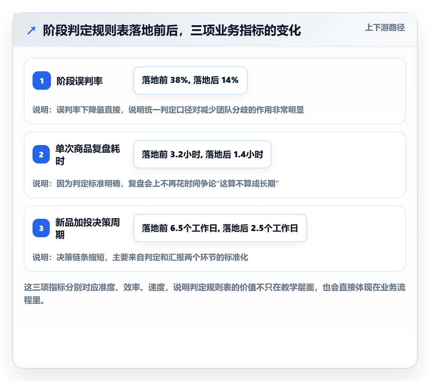Click the 落地前 38%, 落地后 14% value box

click(190, 81)
